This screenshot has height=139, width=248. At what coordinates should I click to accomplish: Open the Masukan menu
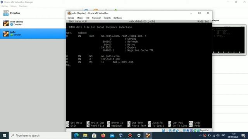tap(96, 18)
